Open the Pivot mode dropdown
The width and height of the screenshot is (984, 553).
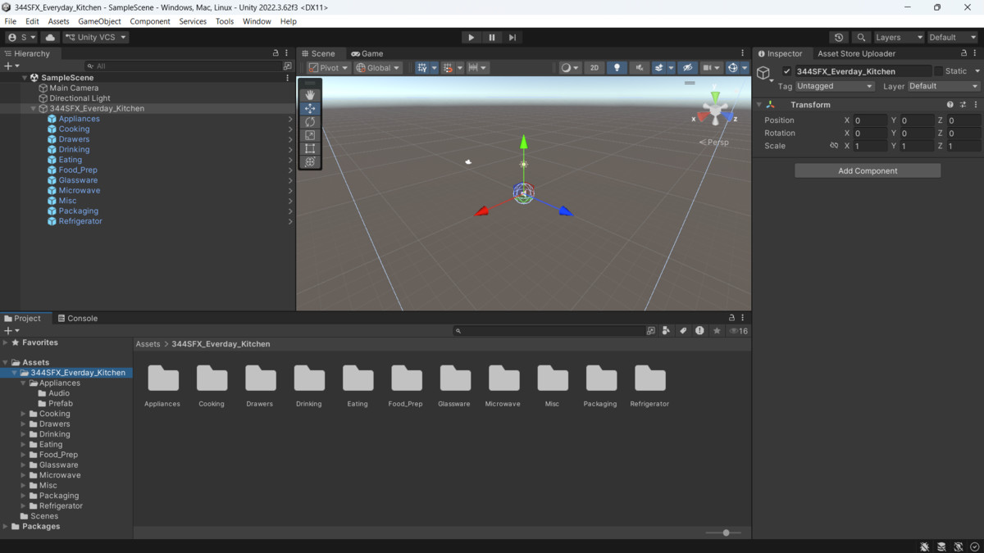pos(329,68)
